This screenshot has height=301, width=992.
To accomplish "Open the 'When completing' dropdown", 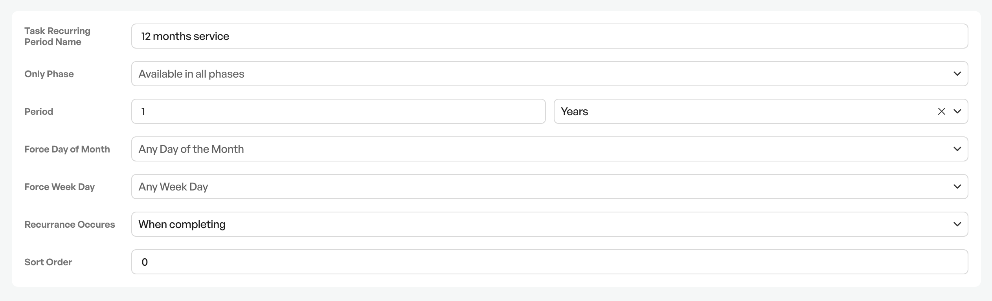I will coord(549,224).
